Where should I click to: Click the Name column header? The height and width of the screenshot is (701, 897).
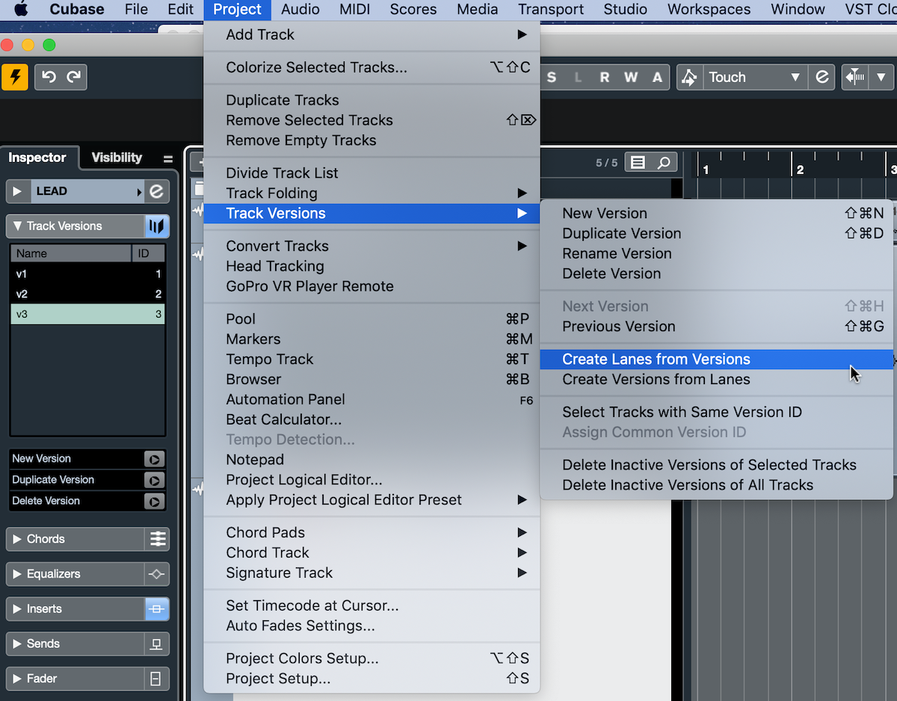point(71,253)
